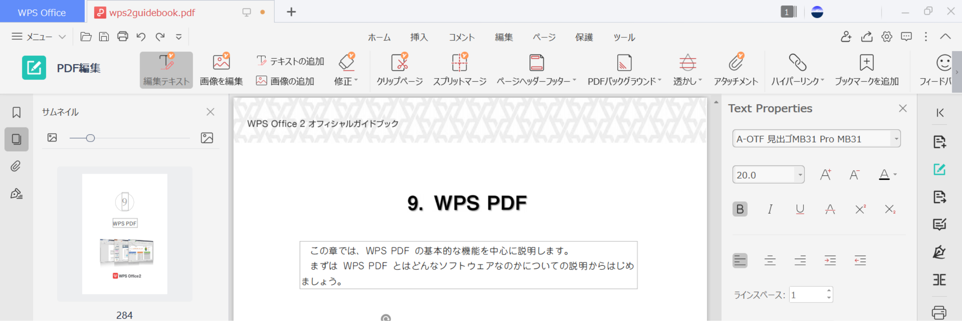Image resolution: width=962 pixels, height=321 pixels.
Task: Select the クリップページ tool
Action: tap(399, 70)
